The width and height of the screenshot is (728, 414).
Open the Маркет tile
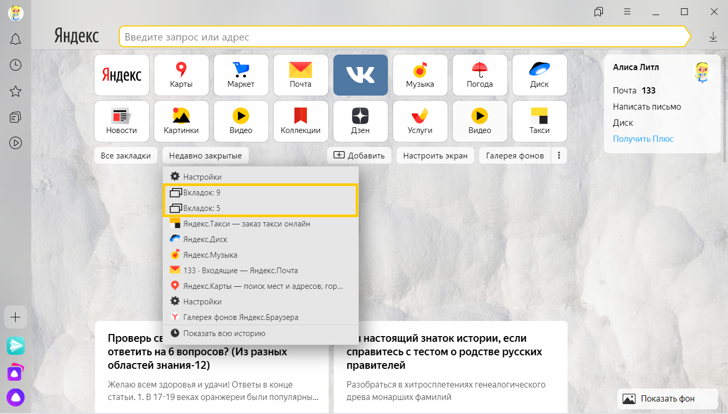(241, 75)
